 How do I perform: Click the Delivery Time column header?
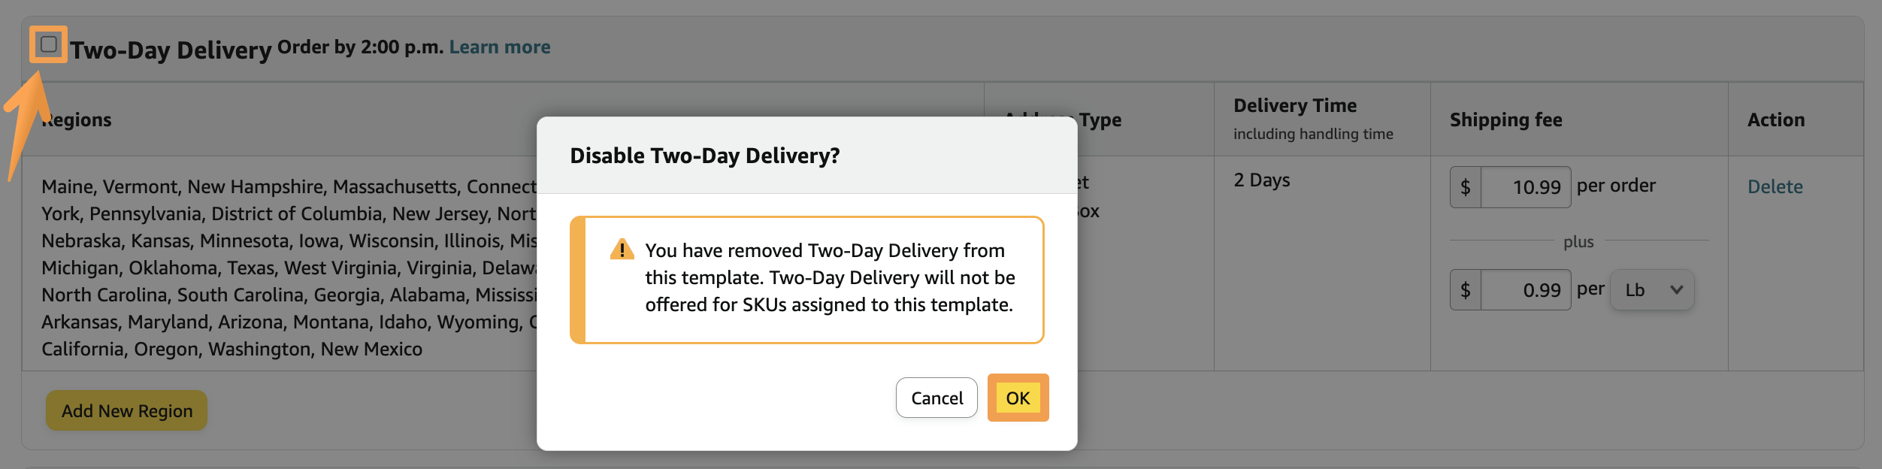coord(1295,105)
